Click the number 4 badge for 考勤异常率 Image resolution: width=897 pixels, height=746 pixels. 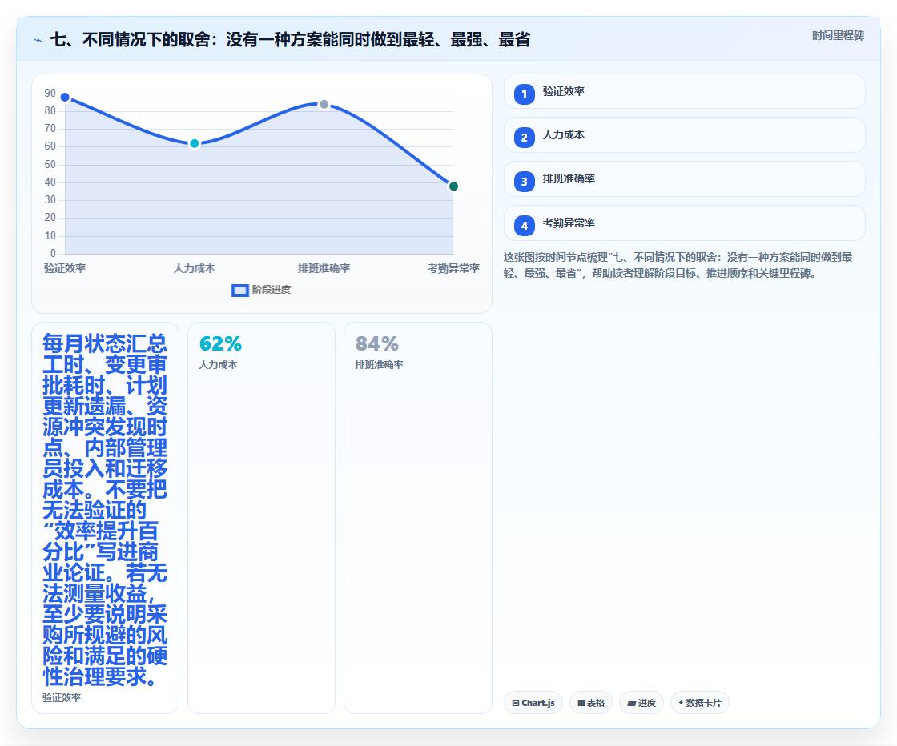[x=524, y=225]
